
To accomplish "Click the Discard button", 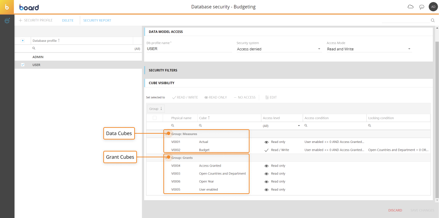I will point(395,210).
